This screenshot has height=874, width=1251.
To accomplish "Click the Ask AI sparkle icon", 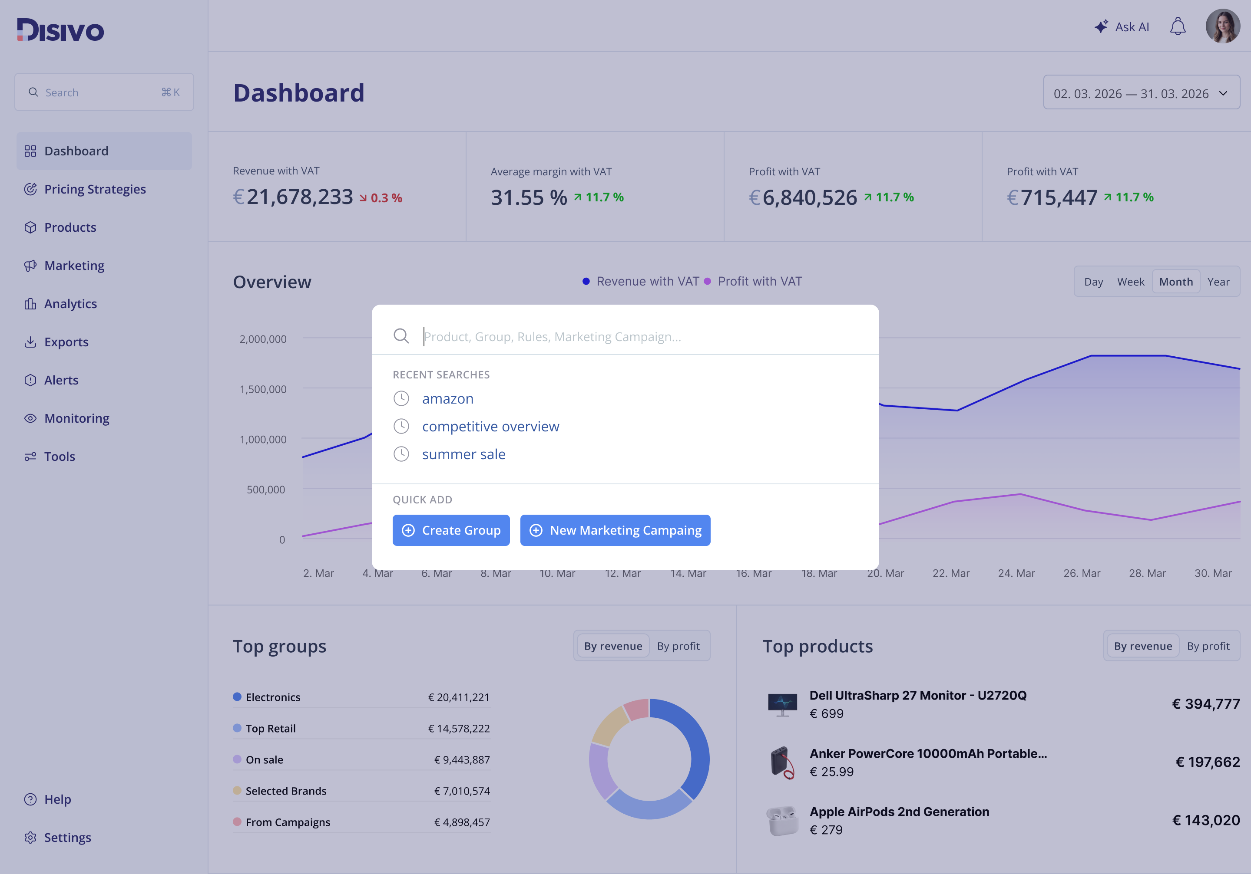I will (x=1101, y=26).
